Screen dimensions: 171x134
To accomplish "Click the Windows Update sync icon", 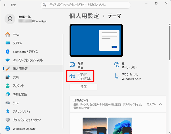I will tap(8, 129).
